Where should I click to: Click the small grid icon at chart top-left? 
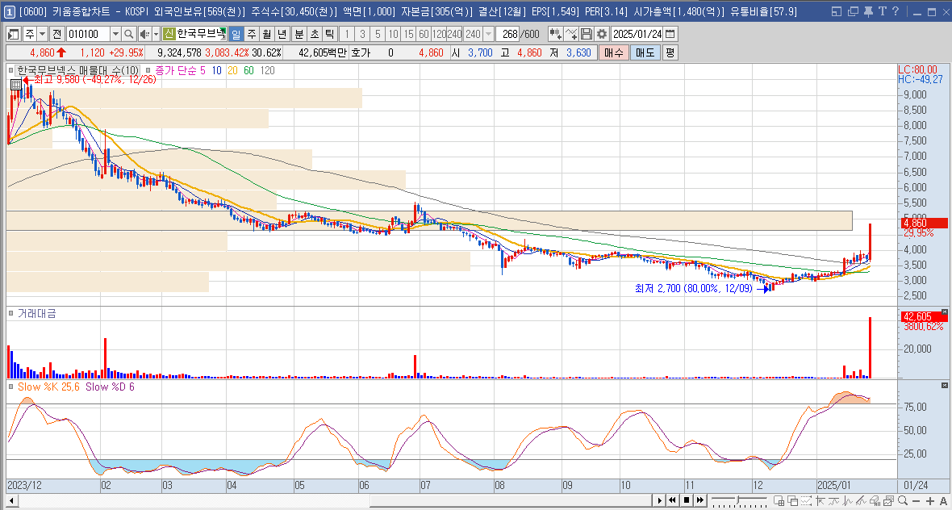(x=16, y=85)
